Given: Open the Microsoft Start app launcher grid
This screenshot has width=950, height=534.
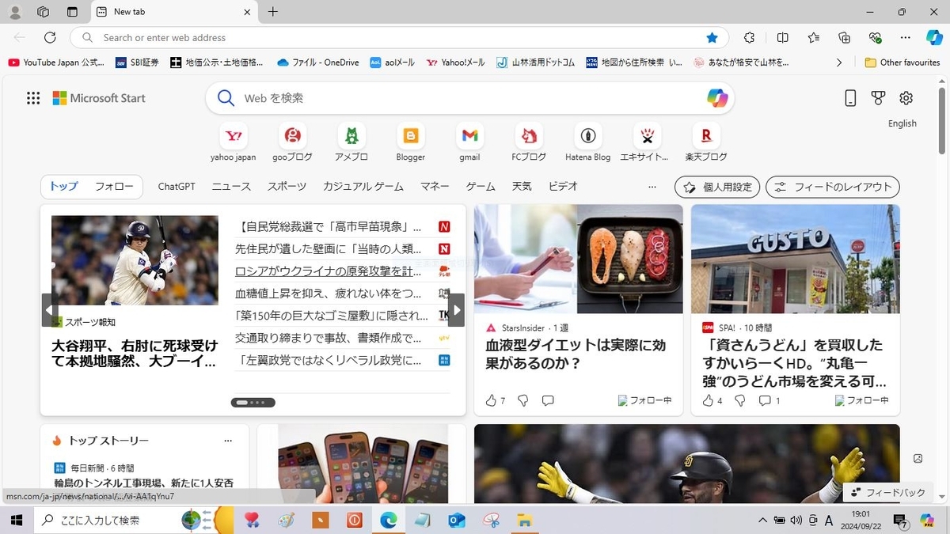Looking at the screenshot, I should (33, 98).
